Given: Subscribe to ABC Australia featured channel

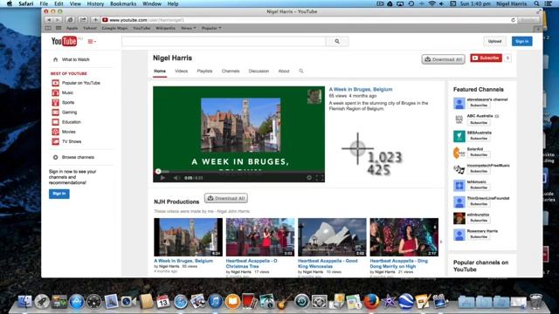Looking at the screenshot, I should pos(479,122).
